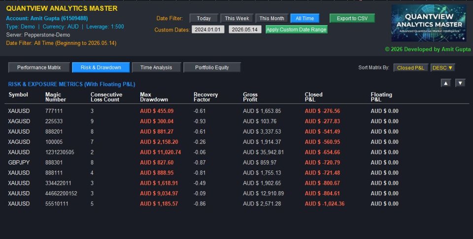
Task: Click the Consecutive Loss Count header
Action: pos(106,97)
